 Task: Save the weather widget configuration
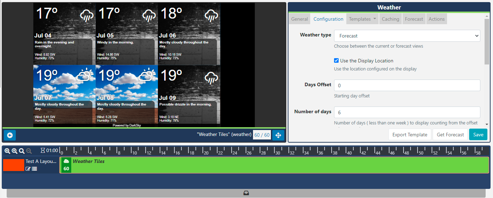(x=478, y=135)
